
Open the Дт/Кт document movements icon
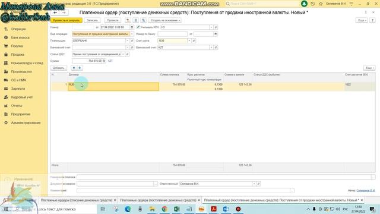[128, 20]
